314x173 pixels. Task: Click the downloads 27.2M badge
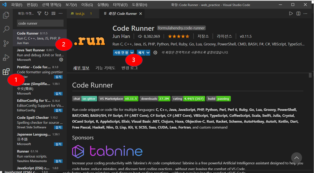point(155,99)
